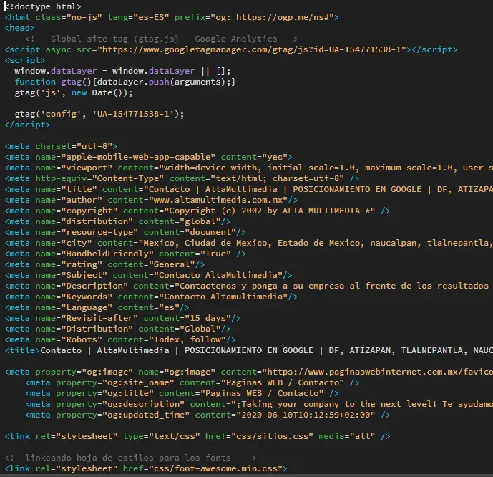Click the opening head tag

[x=19, y=28]
